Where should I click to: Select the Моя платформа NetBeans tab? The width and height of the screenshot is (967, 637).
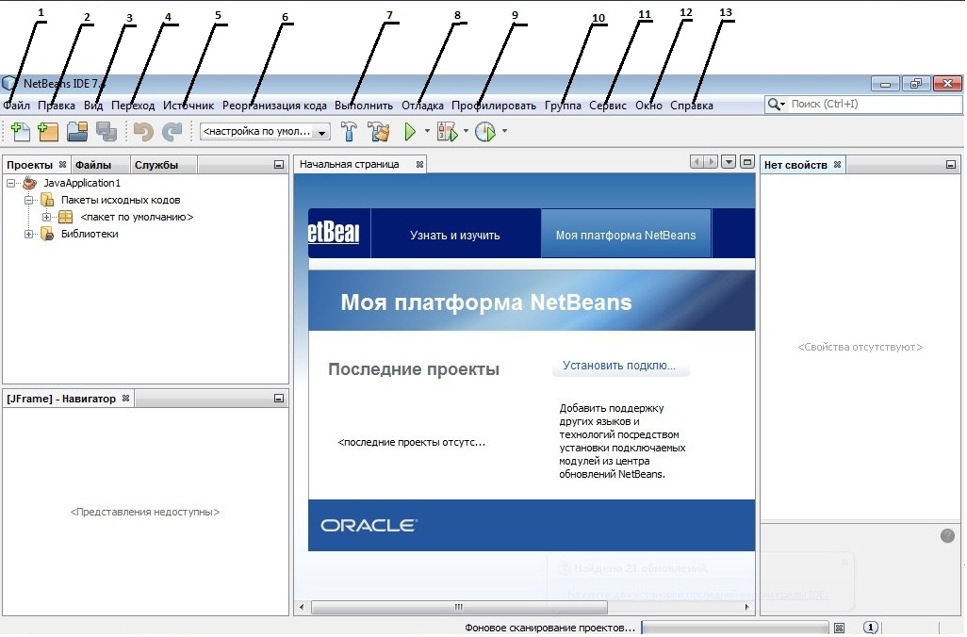point(626,235)
